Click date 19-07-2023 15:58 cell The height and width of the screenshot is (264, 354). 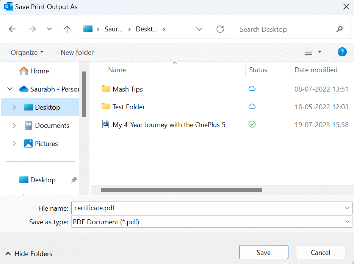[321, 124]
